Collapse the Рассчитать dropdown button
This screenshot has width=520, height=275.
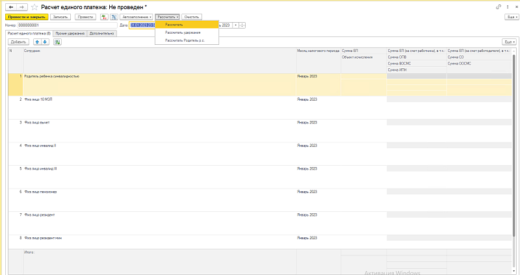click(167, 16)
